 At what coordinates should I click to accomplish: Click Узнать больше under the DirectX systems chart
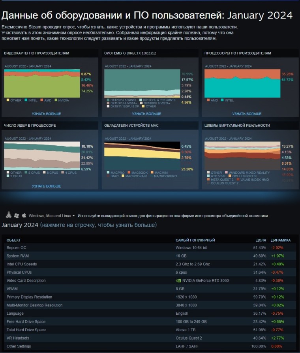pos(146,114)
